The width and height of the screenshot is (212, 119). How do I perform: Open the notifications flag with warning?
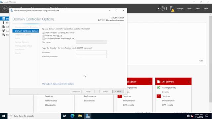click(172, 9)
